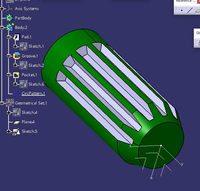Select the Line tool in Reference toolbar
Screen dimensions: 200x191
coord(190,10)
